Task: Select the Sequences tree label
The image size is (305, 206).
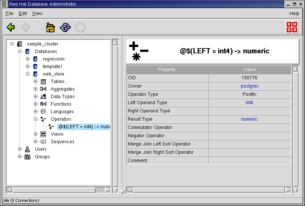Action: click(x=62, y=142)
